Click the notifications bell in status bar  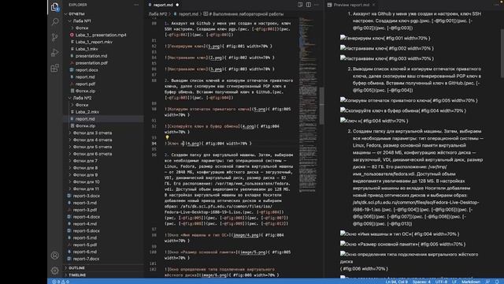click(498, 282)
